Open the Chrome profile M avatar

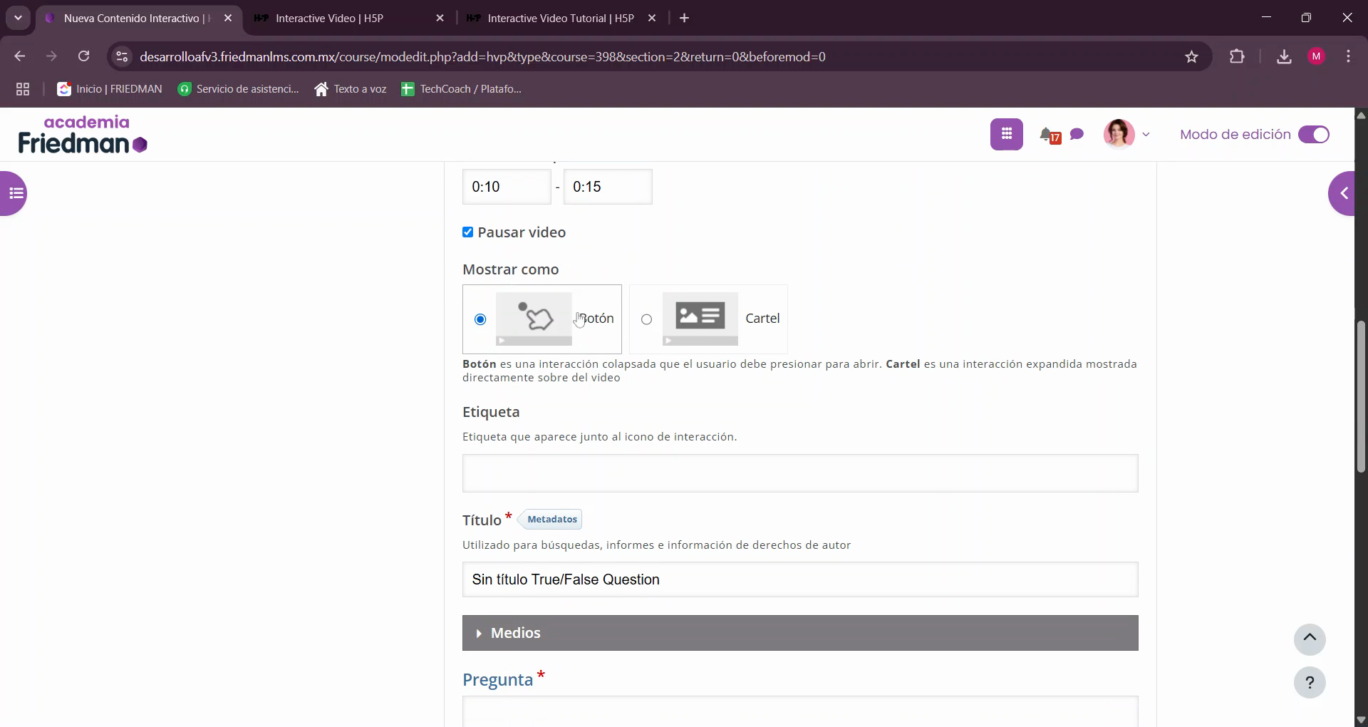(x=1317, y=56)
